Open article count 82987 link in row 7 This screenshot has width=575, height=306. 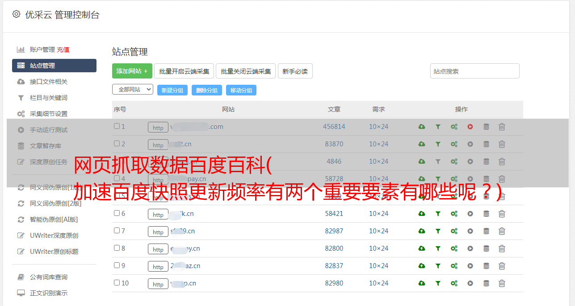pyautogui.click(x=334, y=231)
